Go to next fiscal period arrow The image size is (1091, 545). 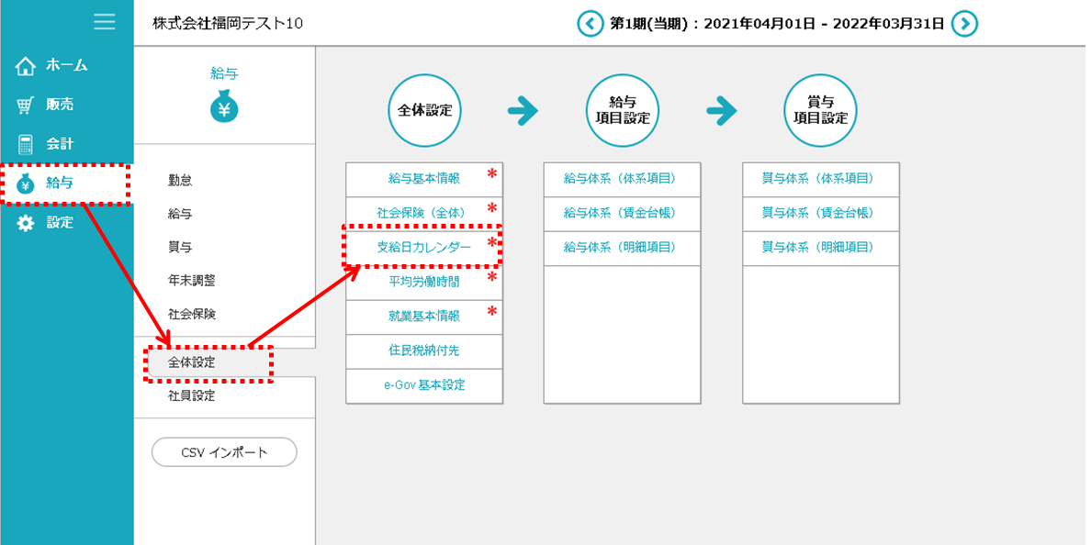point(964,24)
